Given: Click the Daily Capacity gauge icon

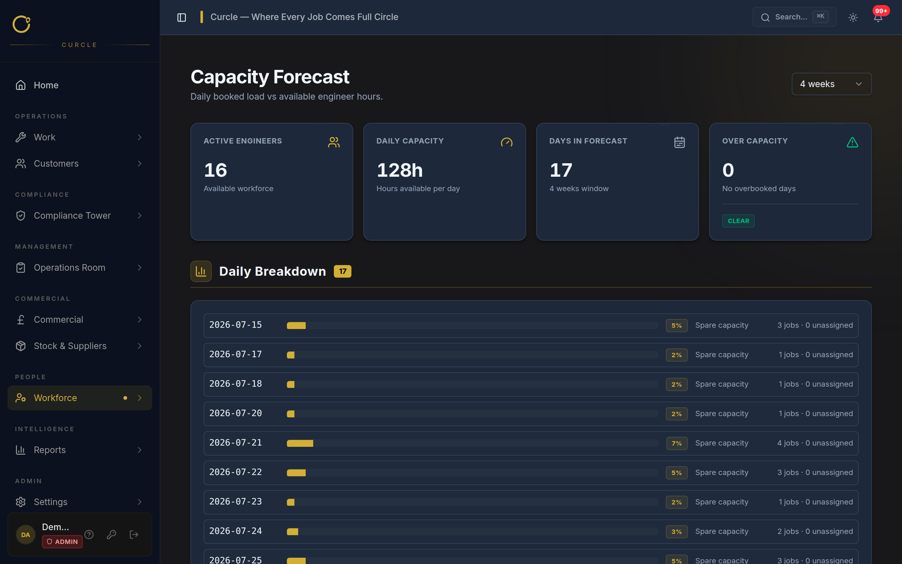Looking at the screenshot, I should pyautogui.click(x=506, y=142).
